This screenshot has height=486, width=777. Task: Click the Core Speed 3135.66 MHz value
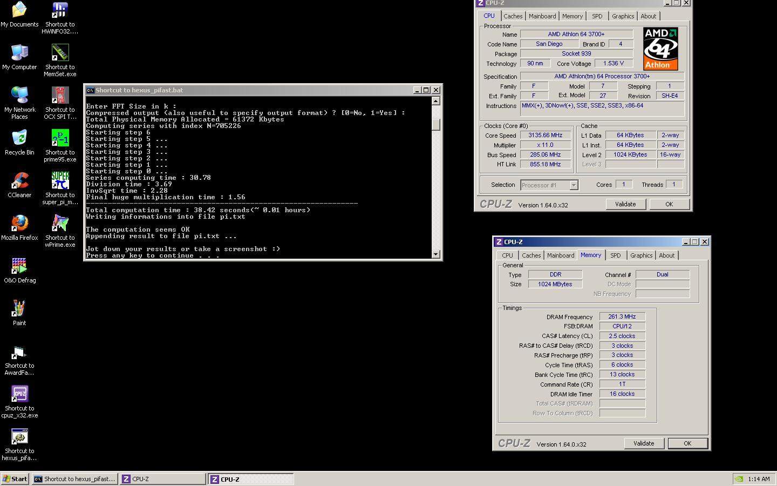coord(546,136)
